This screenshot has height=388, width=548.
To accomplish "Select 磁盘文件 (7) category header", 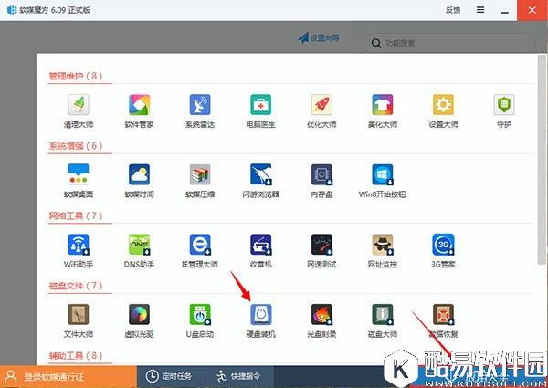I will pyautogui.click(x=76, y=286).
